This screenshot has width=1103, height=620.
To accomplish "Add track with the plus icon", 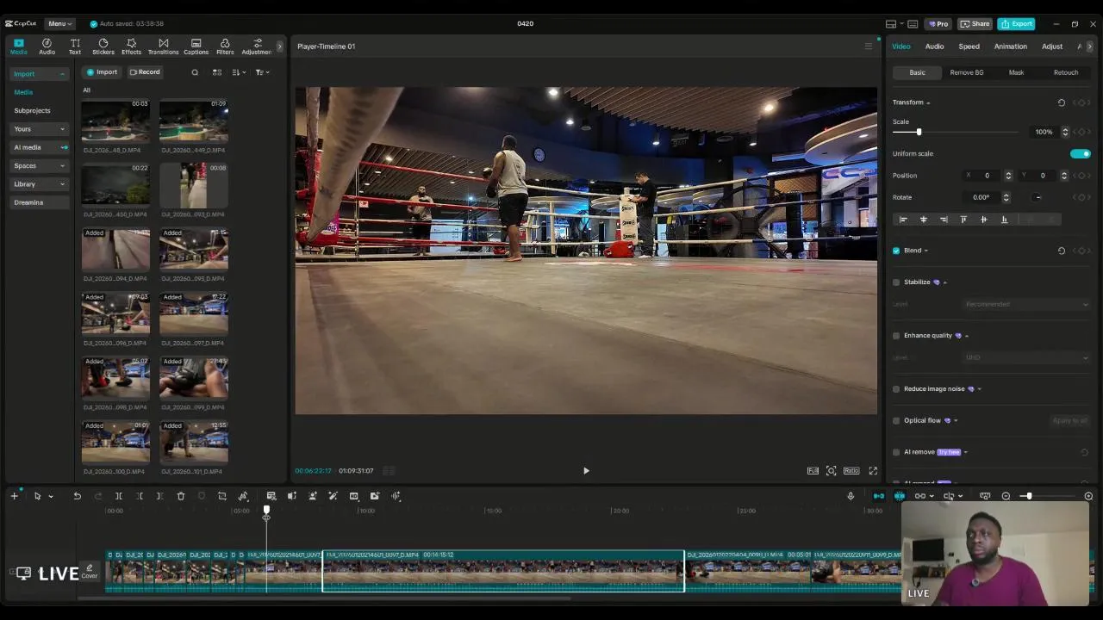I will pos(14,496).
